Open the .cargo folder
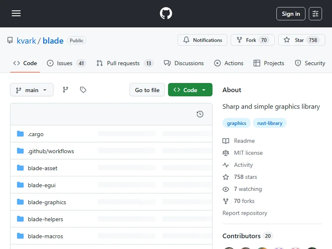332x249 pixels. (36, 134)
